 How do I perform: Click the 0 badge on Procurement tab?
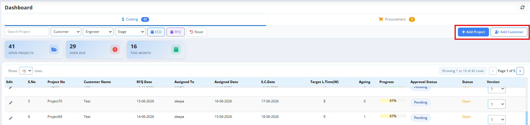(412, 19)
